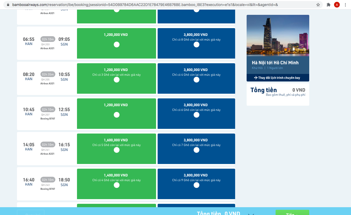Choose the 3,800,000 VND fare on flight QH 205
This screenshot has height=215, width=351.
point(197,80)
